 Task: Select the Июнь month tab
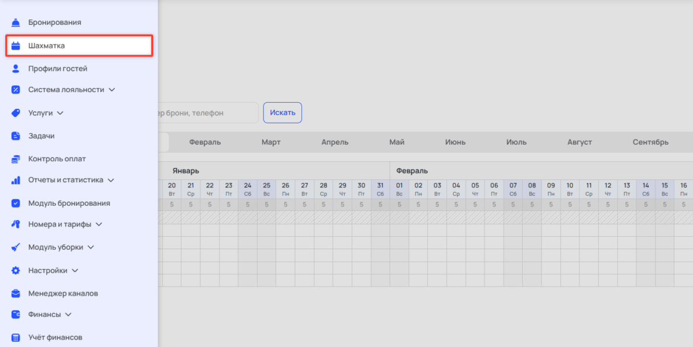[x=455, y=142]
